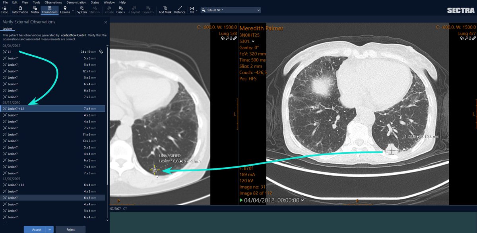Select the highlighted Lesion? → L1 7 x 4 mm row
This screenshot has width=477, height=233.
(53, 109)
